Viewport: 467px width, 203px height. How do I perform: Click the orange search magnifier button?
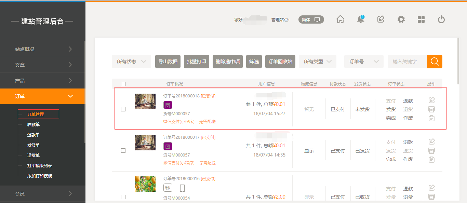coord(435,62)
